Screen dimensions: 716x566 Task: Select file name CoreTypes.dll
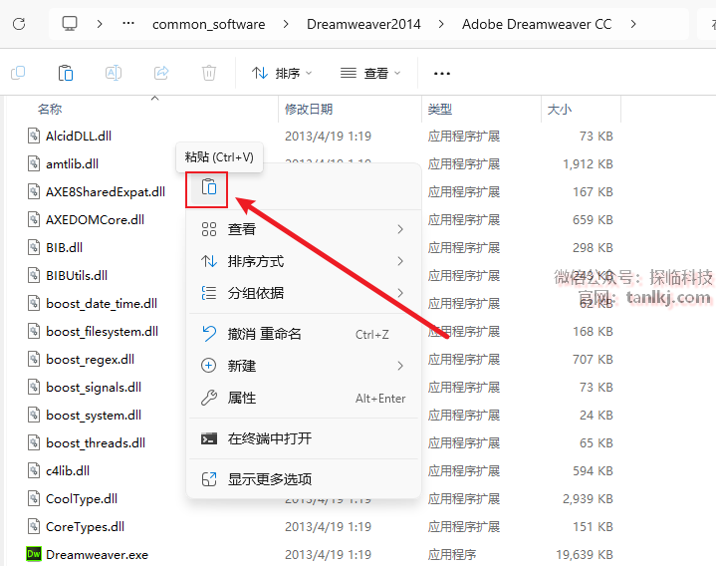pyautogui.click(x=85, y=526)
